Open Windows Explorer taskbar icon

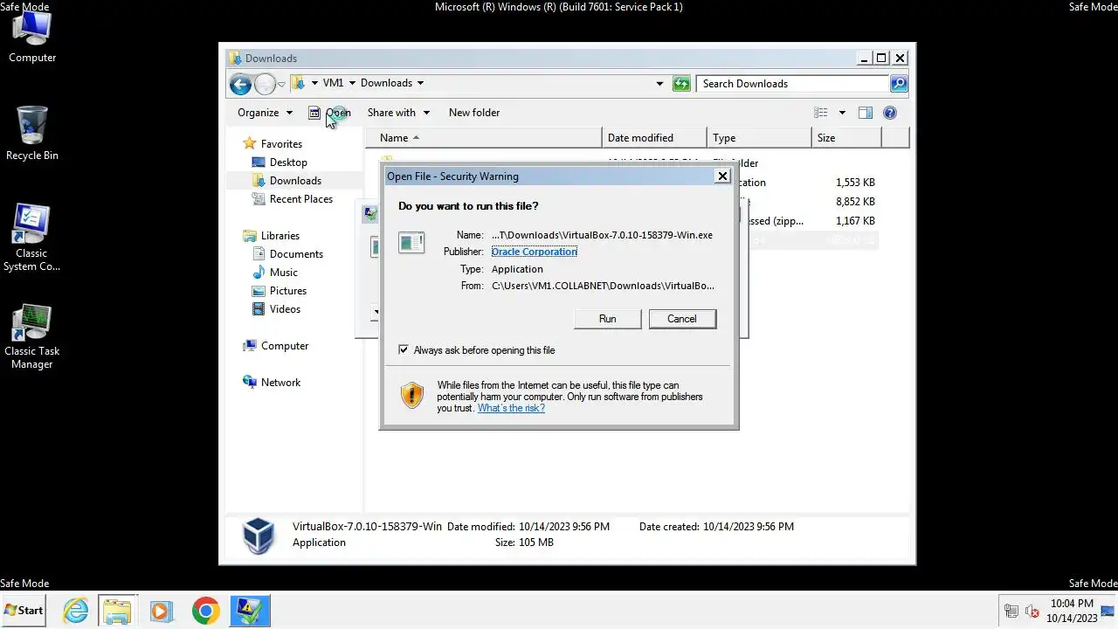pyautogui.click(x=117, y=611)
